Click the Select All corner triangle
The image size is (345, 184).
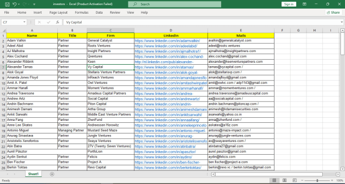click(4, 30)
